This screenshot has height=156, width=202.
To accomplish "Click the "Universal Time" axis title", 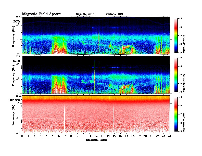I will [96, 140].
